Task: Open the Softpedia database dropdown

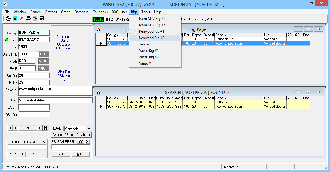Action: pyautogui.click(x=89, y=129)
